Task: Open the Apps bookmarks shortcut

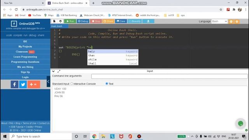Action: point(8,15)
